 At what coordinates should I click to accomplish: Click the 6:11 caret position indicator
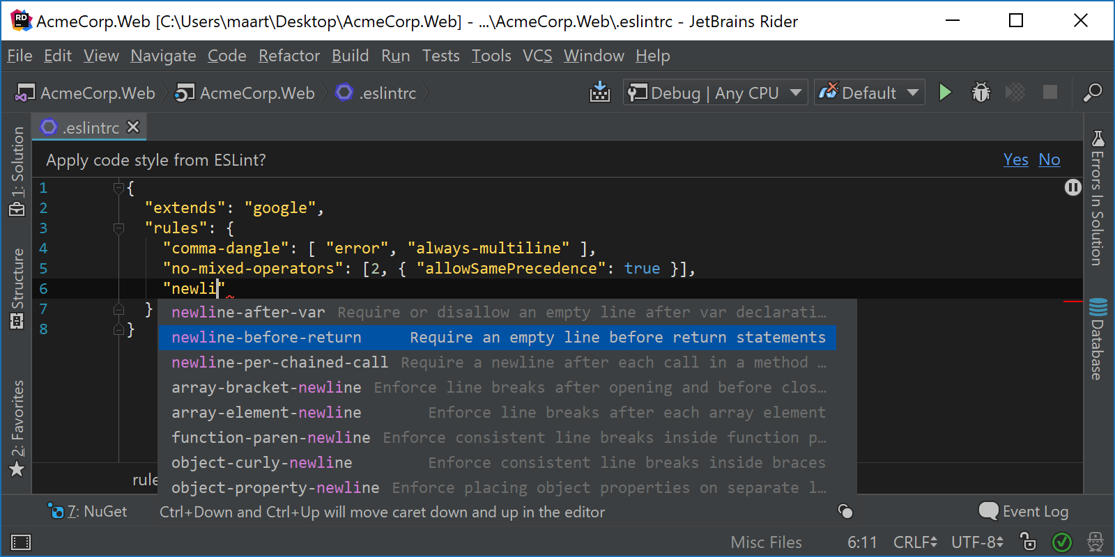coord(862,542)
